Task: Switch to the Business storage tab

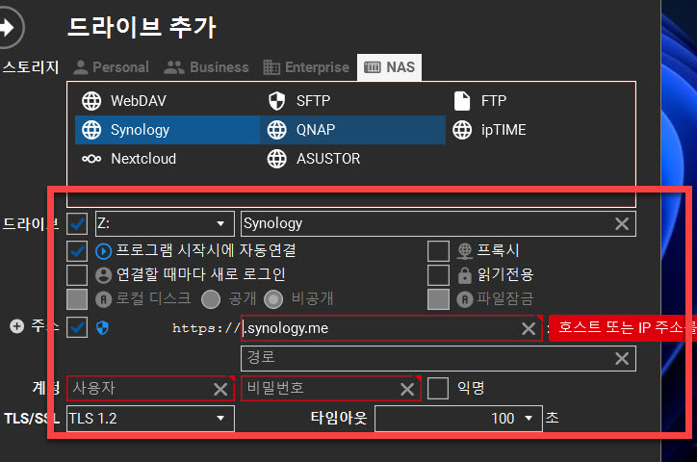Action: [206, 67]
